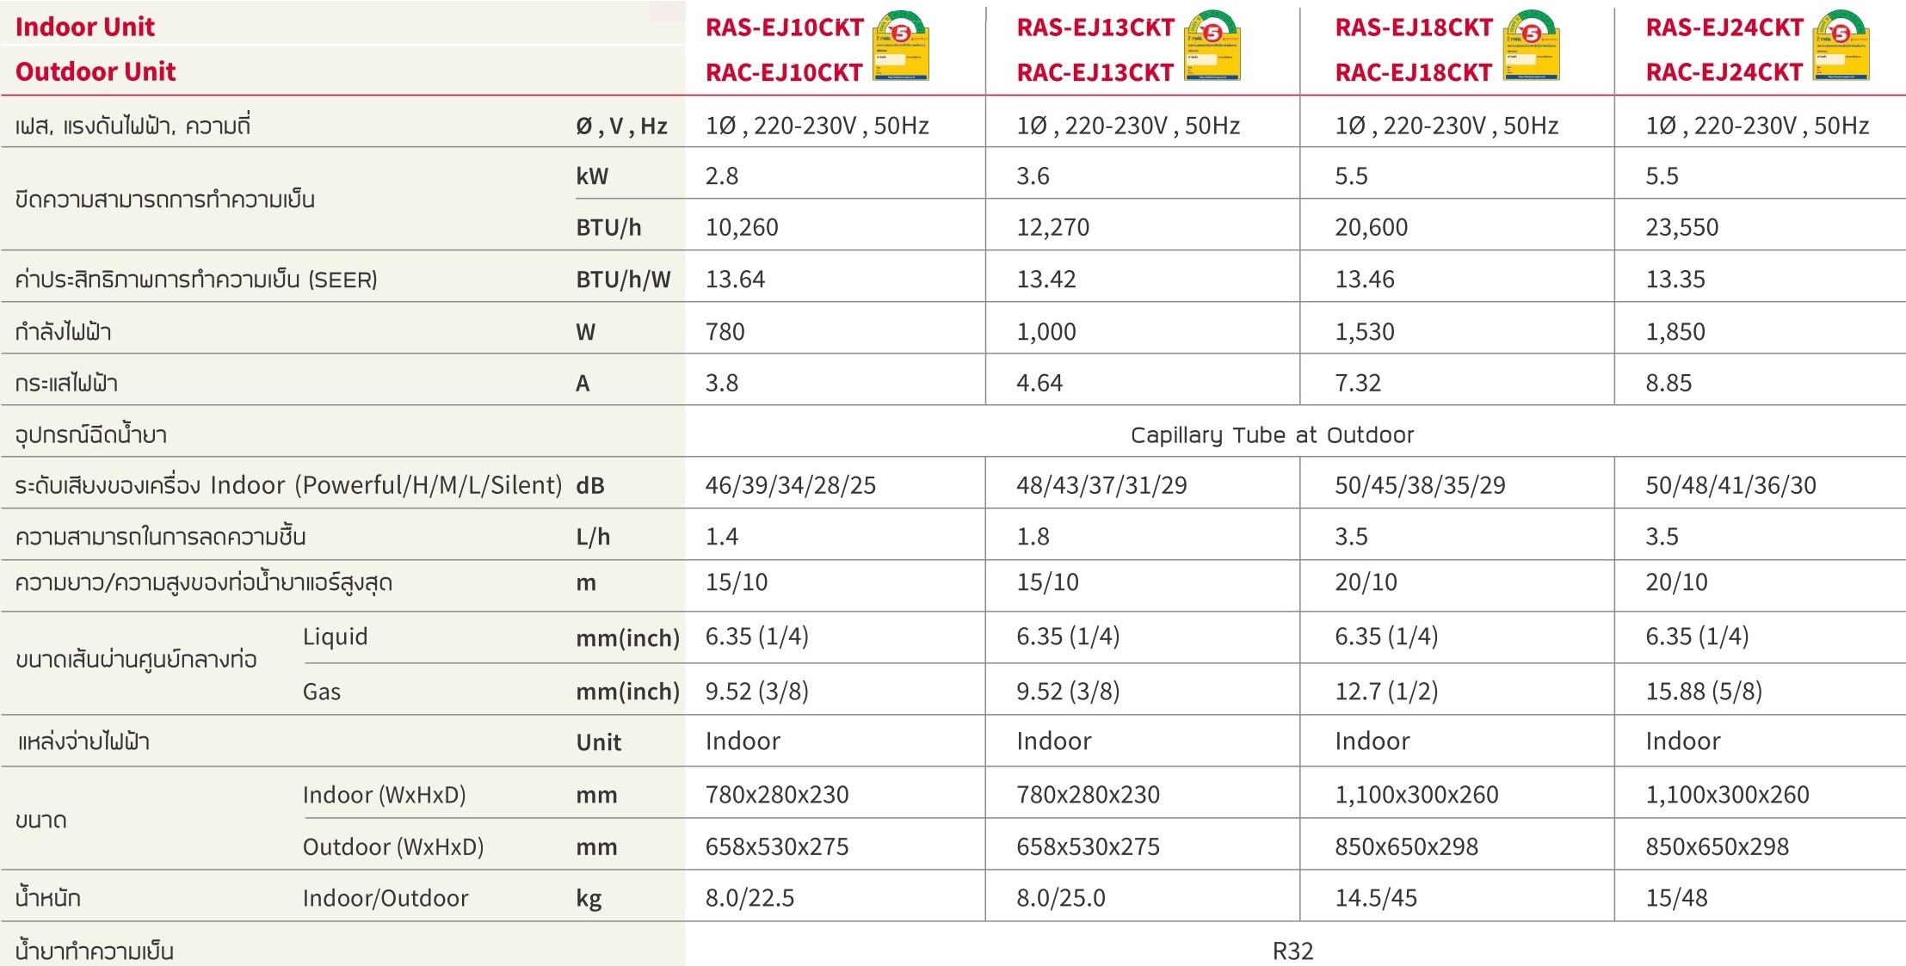Click the Indoor (WxHxD) row label
1906x966 pixels.
[384, 795]
